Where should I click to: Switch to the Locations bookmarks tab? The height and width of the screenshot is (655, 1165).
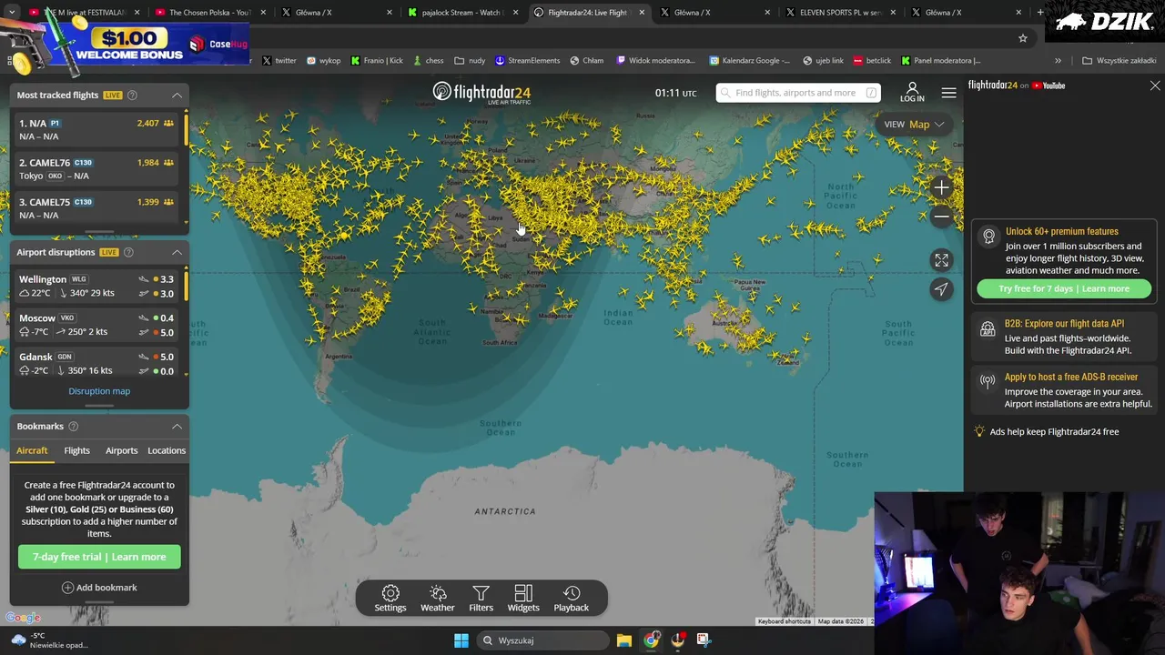pyautogui.click(x=167, y=450)
